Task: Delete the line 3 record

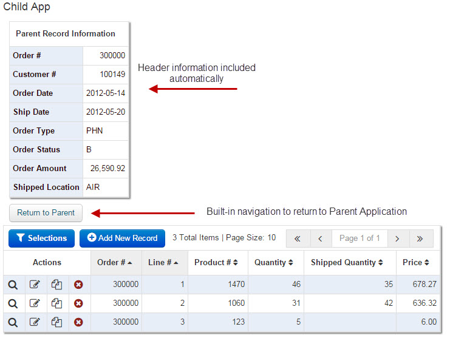Action: pyautogui.click(x=78, y=322)
